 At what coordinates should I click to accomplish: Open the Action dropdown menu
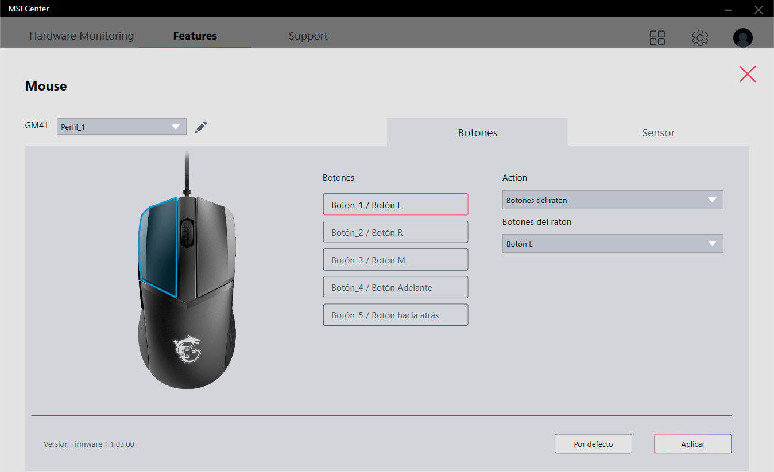click(612, 200)
